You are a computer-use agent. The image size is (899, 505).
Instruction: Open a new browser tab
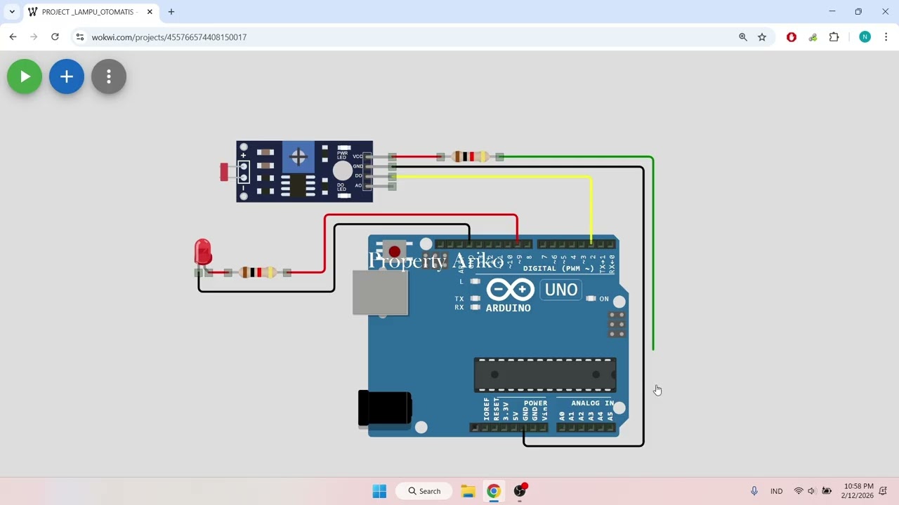pyautogui.click(x=171, y=12)
